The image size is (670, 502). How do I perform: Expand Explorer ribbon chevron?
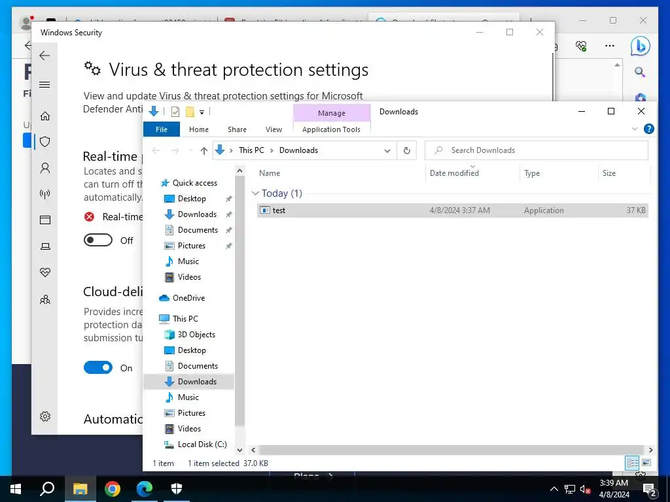tap(635, 129)
